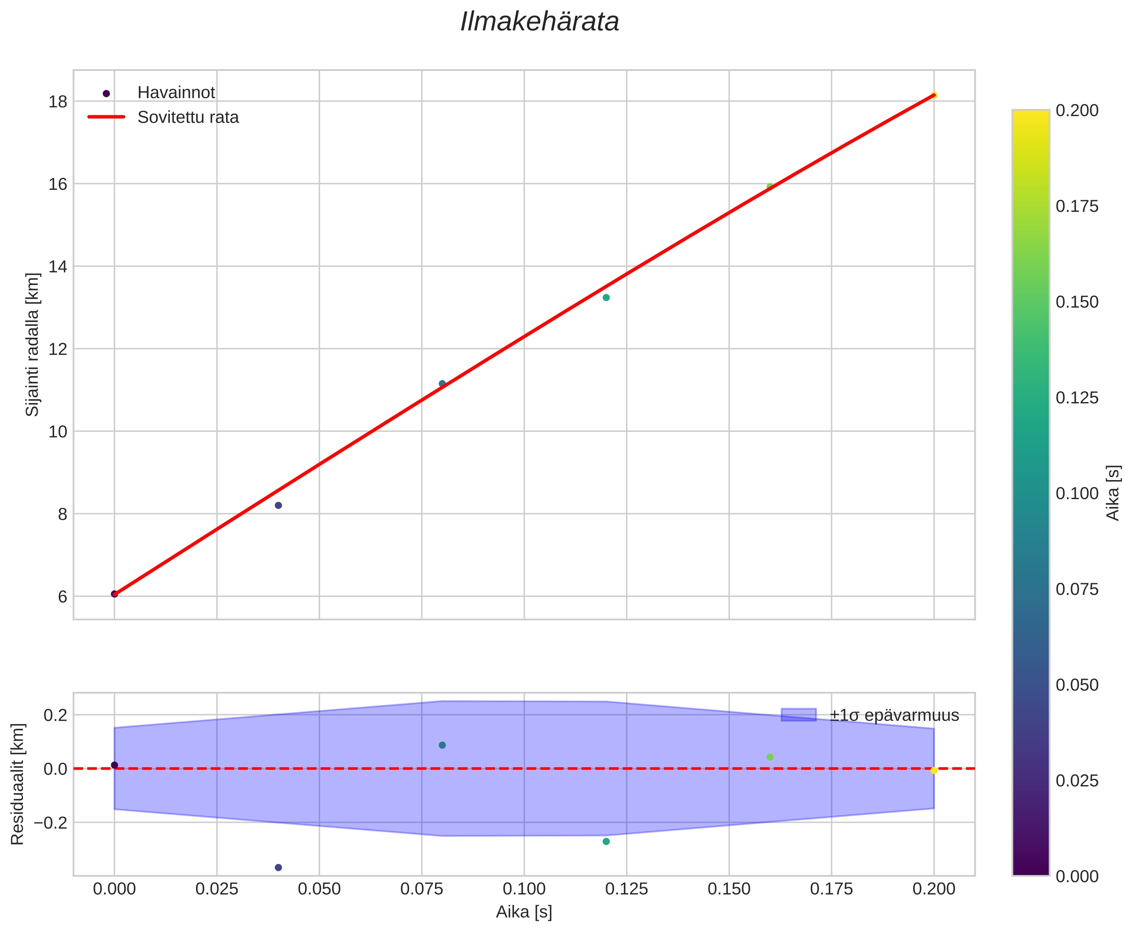
Task: Click the ±1σ epävarmuus legend patch
Action: (x=798, y=715)
